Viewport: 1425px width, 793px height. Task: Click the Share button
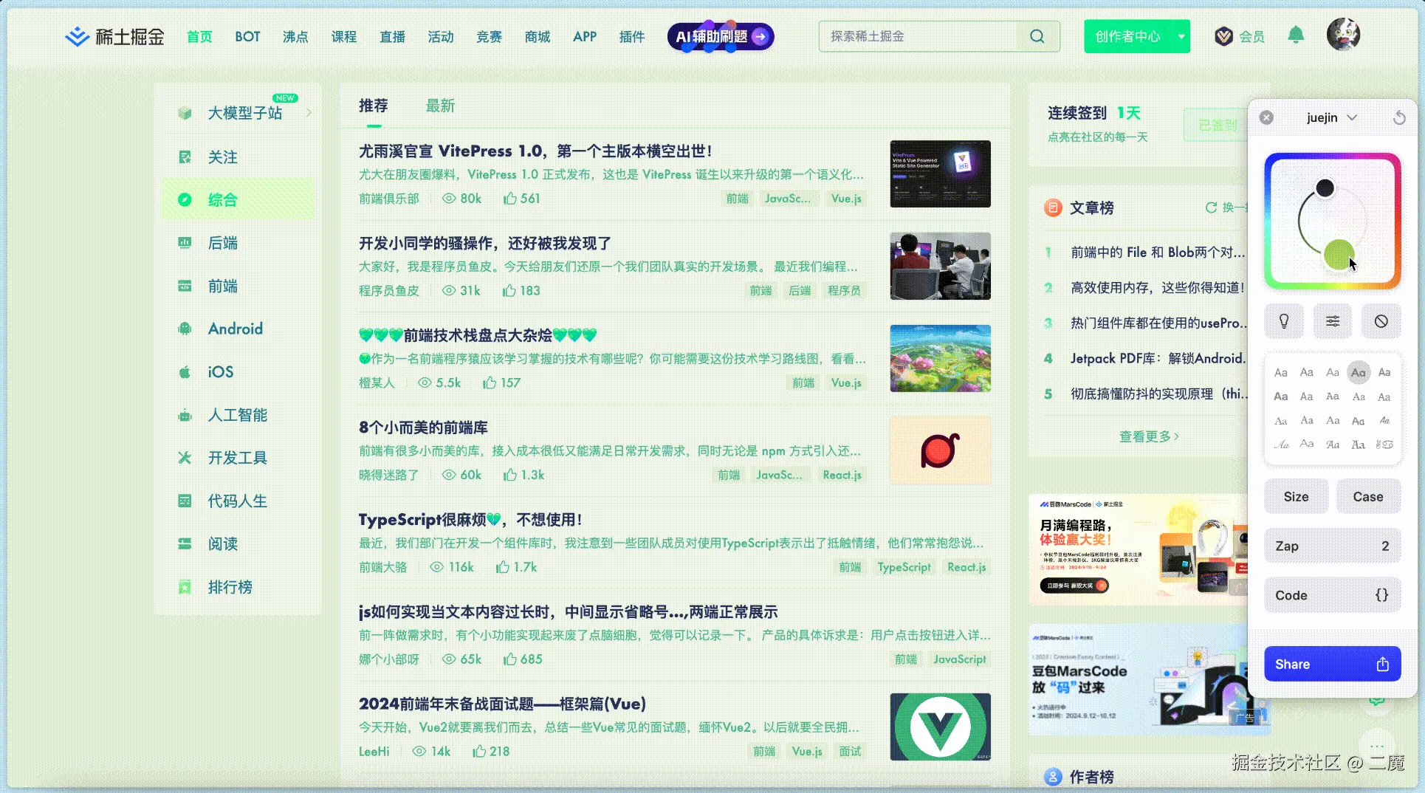(x=1332, y=663)
